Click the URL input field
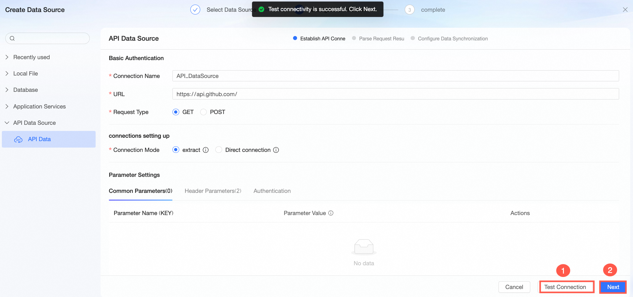Screen dimensions: 633x297 tap(395, 94)
